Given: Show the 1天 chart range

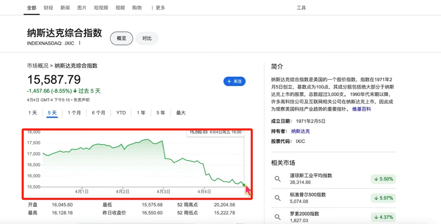Looking at the screenshot, I should (x=32, y=113).
